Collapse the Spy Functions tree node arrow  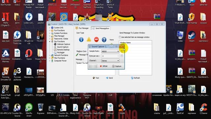[50, 41]
